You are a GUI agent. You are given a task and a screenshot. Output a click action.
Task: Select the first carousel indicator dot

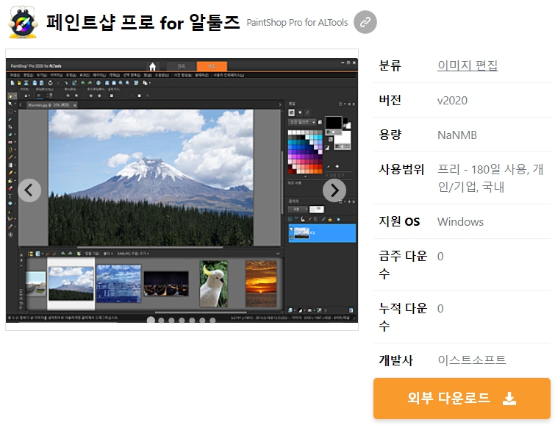pyautogui.click(x=151, y=320)
